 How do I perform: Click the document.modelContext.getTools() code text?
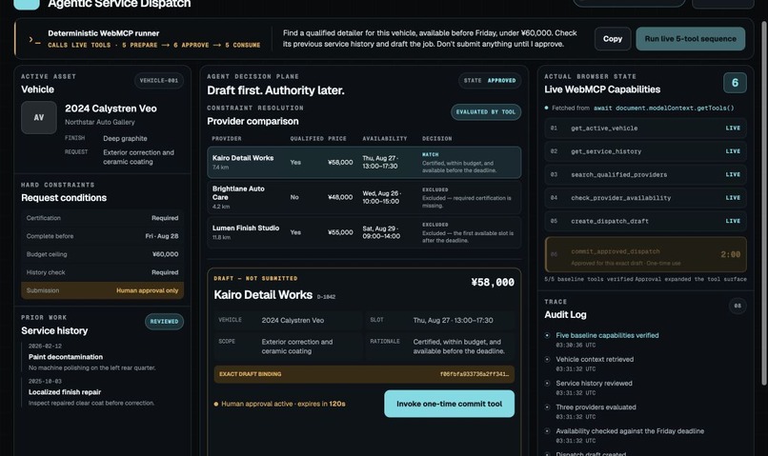coord(664,109)
